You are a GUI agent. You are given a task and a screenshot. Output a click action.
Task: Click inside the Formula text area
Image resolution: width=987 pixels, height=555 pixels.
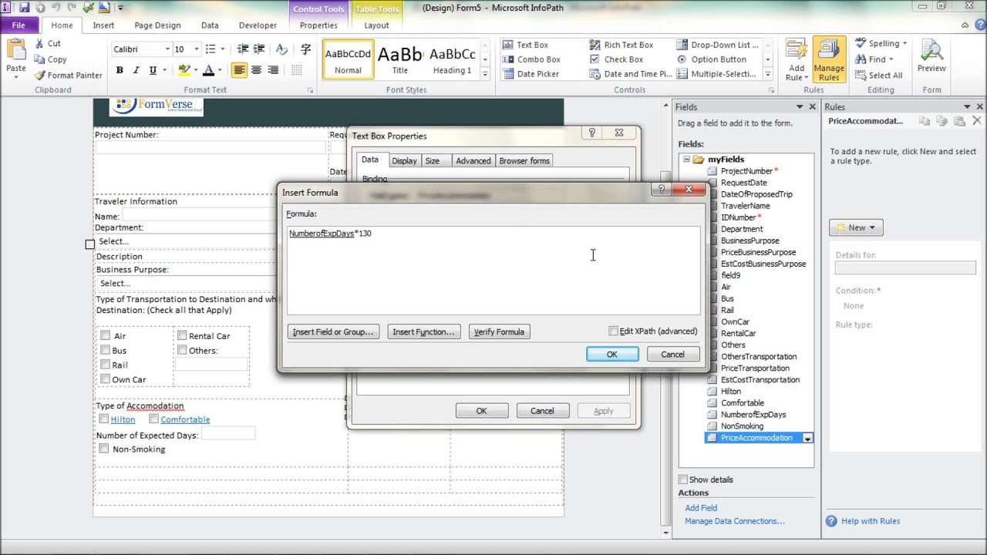pos(493,270)
